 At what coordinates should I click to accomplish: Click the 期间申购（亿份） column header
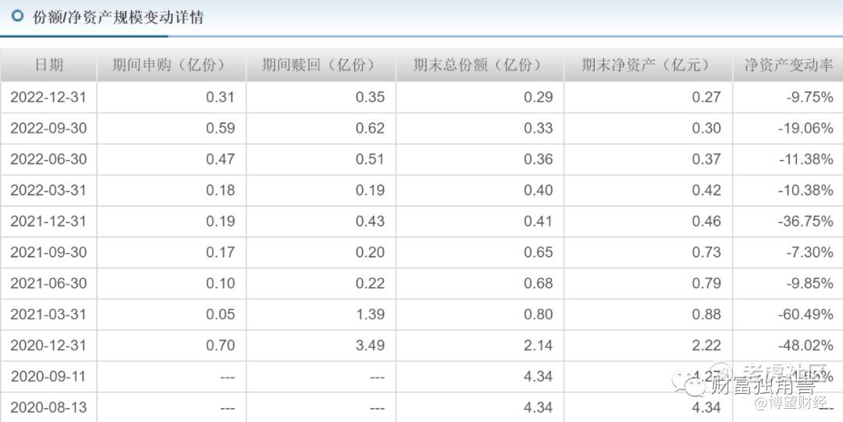(172, 66)
